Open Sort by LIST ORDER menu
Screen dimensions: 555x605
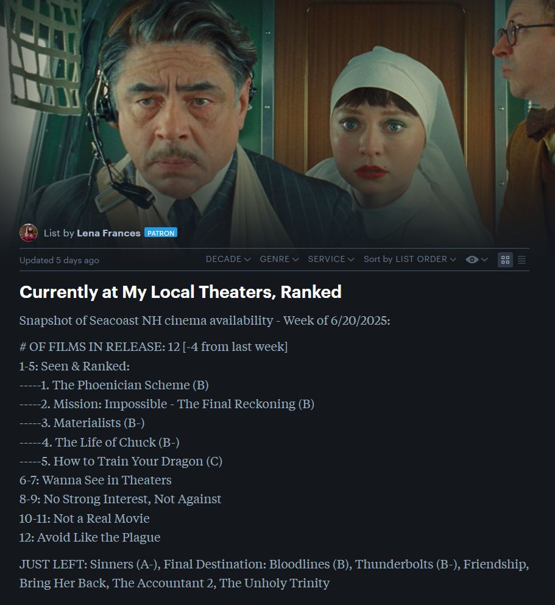410,260
